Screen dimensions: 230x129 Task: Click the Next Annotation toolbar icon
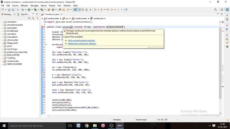point(95,10)
